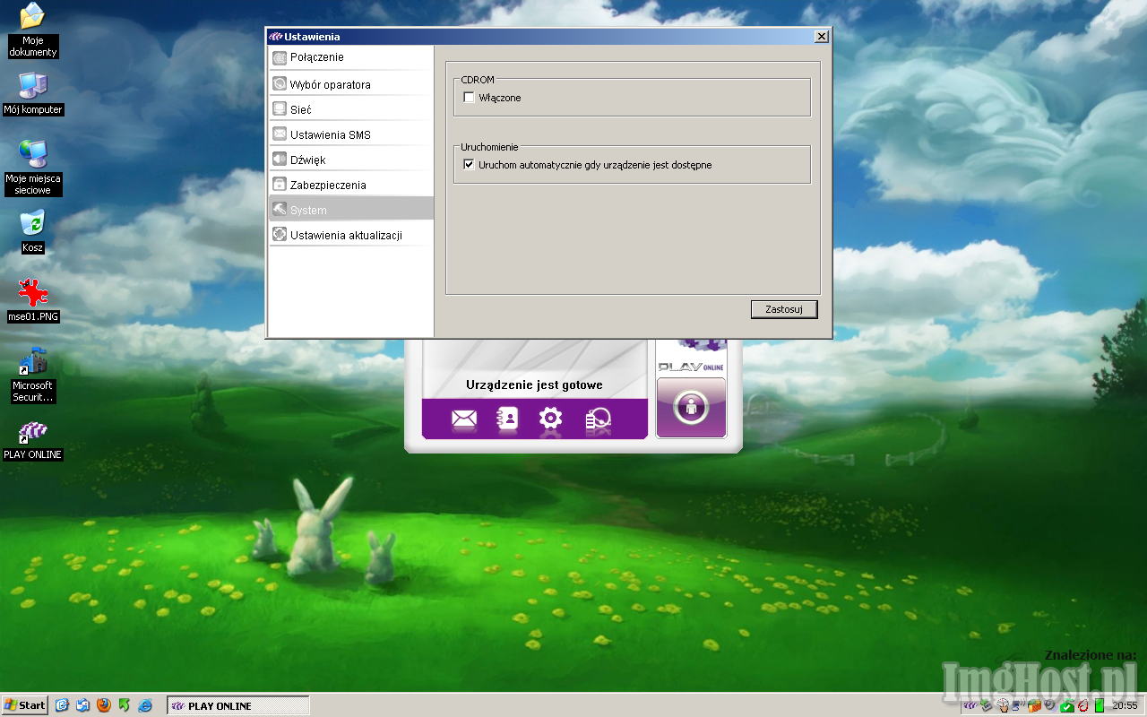Click the Urządzenie jest gotowe status text
Image resolution: width=1147 pixels, height=717 pixels.
click(x=534, y=384)
